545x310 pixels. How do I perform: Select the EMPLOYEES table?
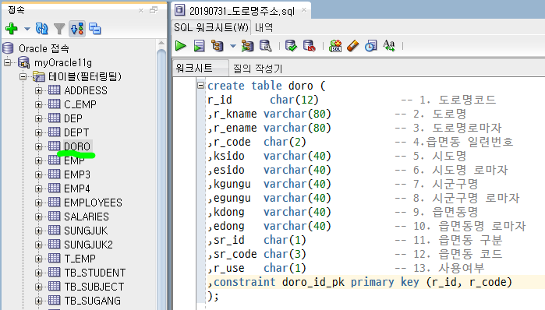[x=93, y=203]
